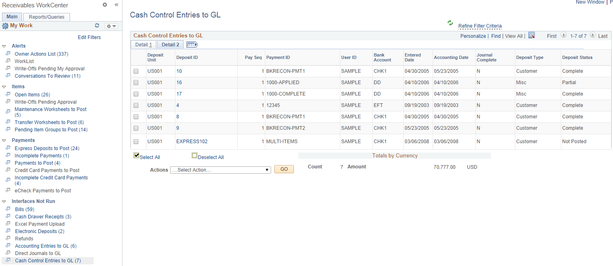Image resolution: width=613 pixels, height=266 pixels.
Task: Open the Actions dropdown menu
Action: click(220, 170)
